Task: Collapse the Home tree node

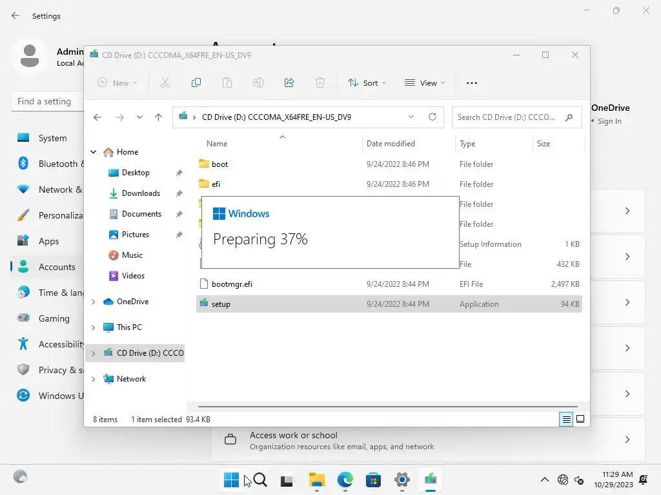Action: coord(93,151)
